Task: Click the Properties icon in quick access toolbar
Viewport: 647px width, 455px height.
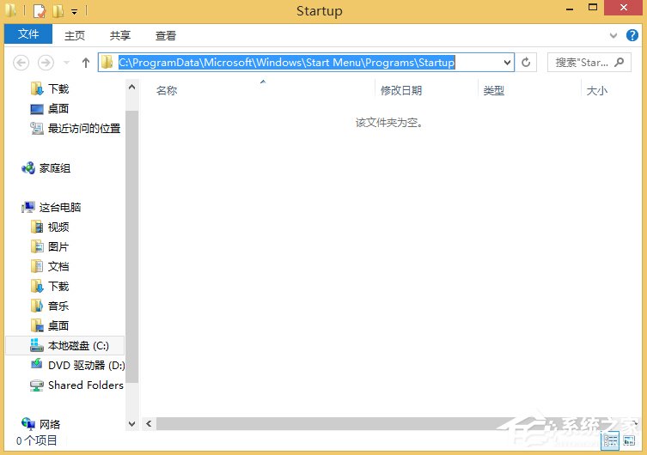Action: pos(40,11)
